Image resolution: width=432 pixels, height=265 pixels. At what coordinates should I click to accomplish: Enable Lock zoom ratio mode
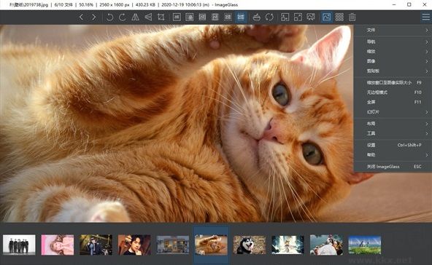coord(190,17)
